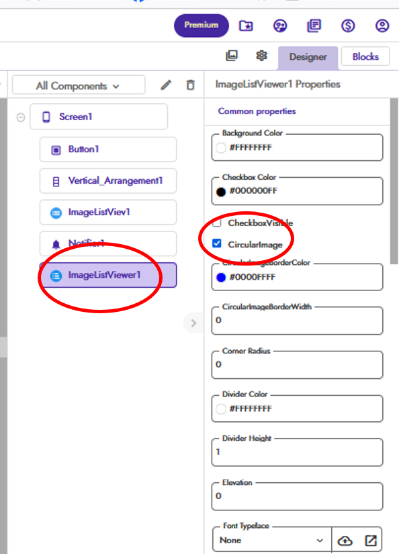Click the Divider Height input field

pyautogui.click(x=297, y=452)
